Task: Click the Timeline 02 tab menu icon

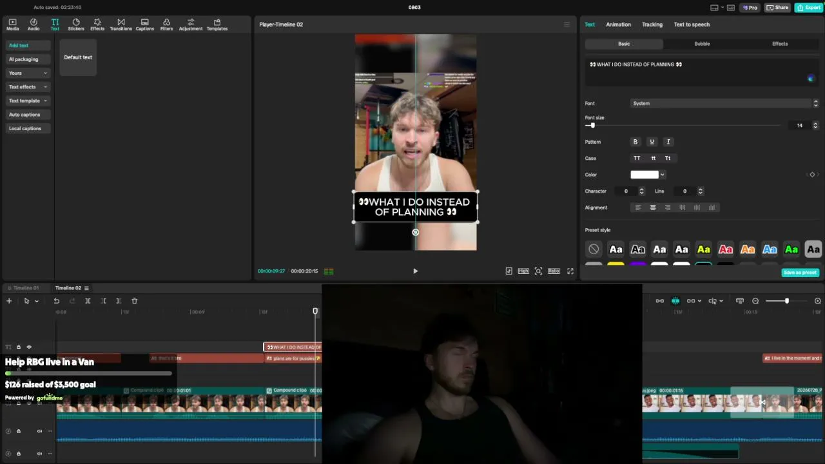Action: [86, 288]
